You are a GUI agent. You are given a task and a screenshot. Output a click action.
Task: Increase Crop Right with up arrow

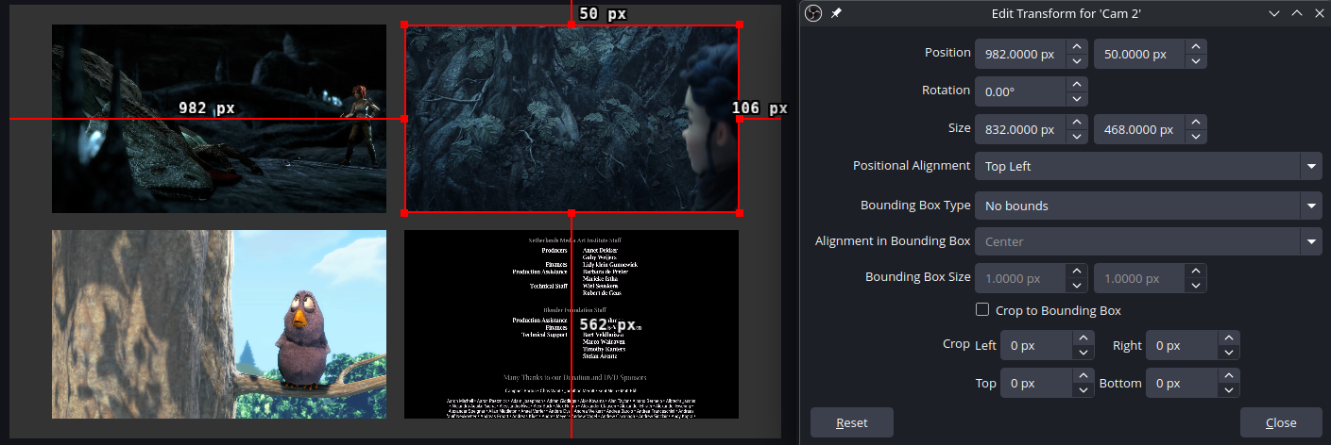click(1228, 338)
